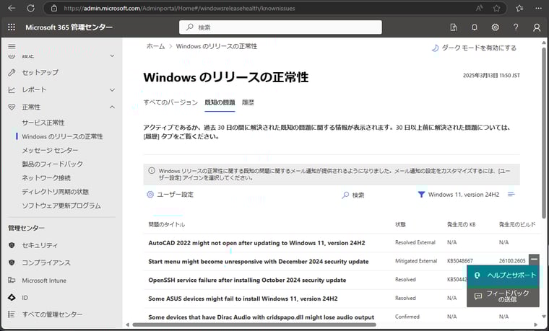This screenshot has height=331, width=549.
Task: Open list view options icon
Action: coord(511,194)
